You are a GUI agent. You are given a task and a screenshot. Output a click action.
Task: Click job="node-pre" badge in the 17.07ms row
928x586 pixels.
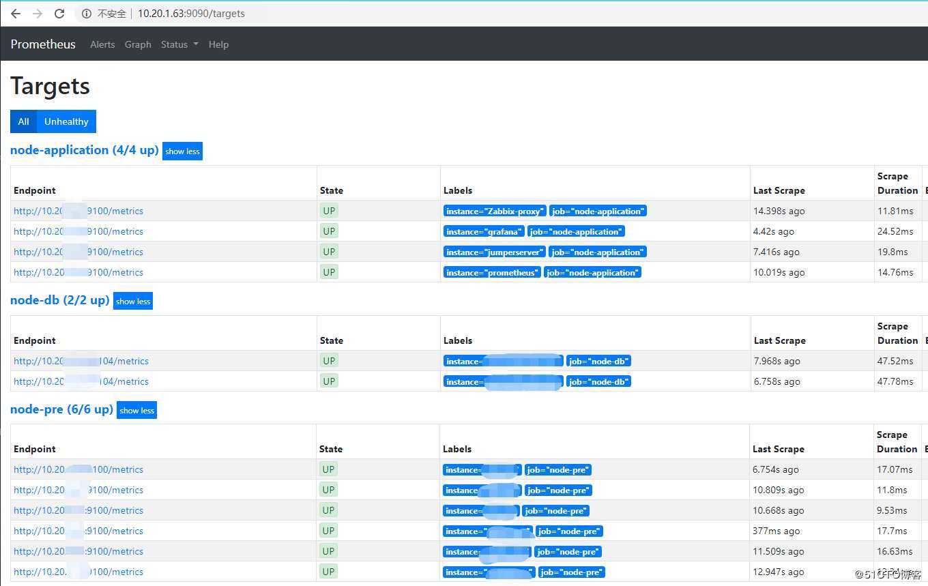[558, 470]
